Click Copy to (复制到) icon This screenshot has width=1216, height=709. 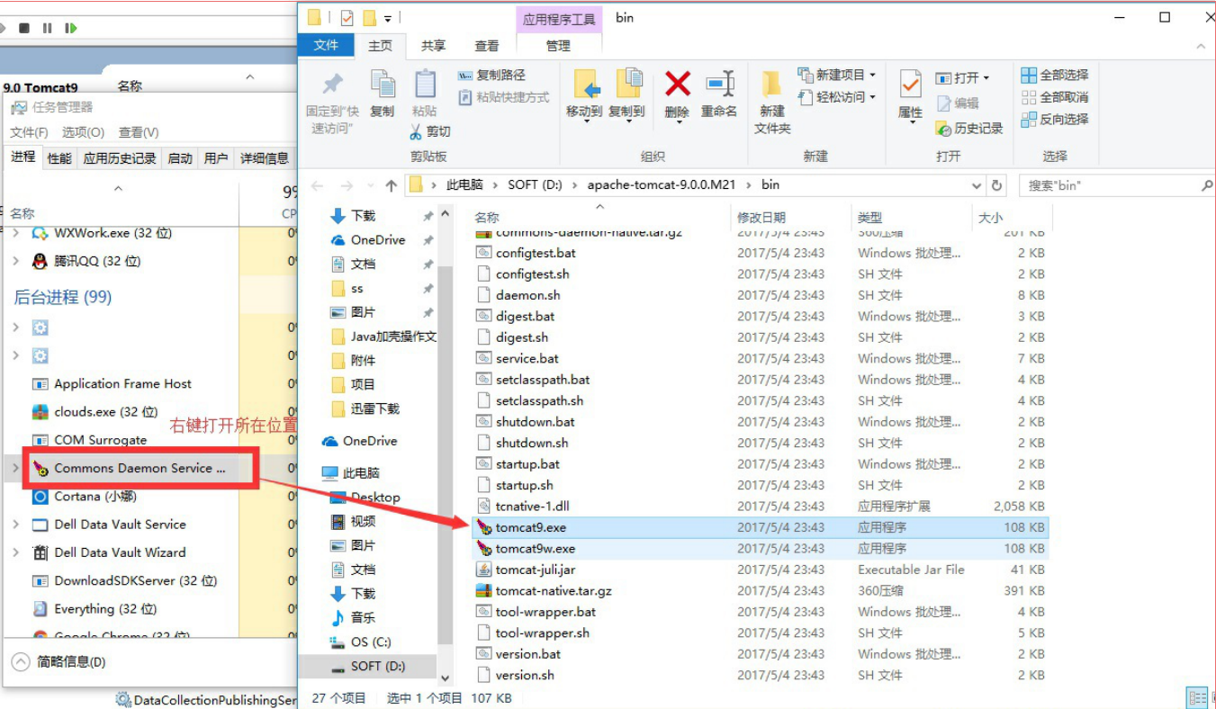(x=627, y=85)
